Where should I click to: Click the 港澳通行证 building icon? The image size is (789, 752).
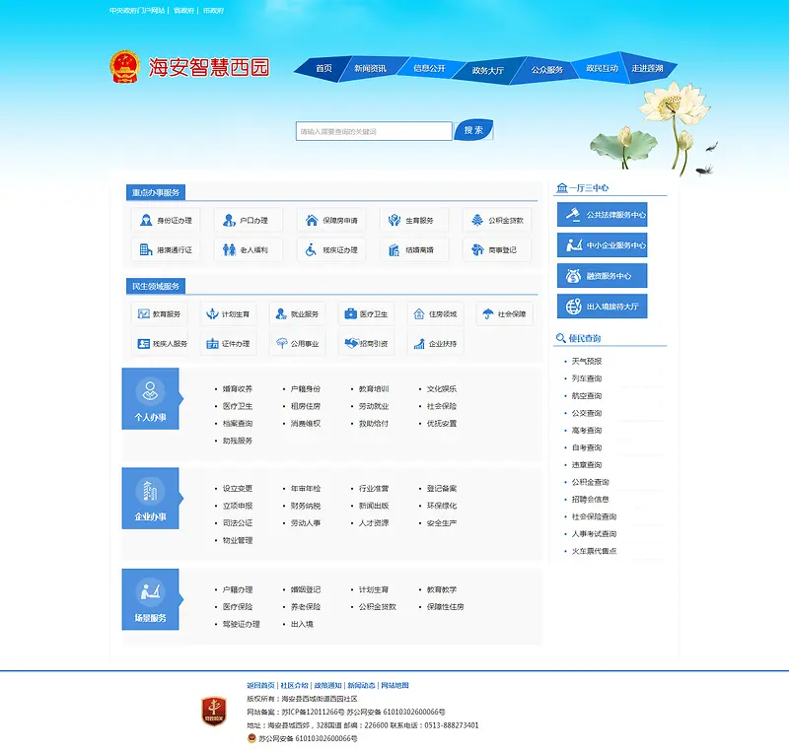click(x=146, y=249)
